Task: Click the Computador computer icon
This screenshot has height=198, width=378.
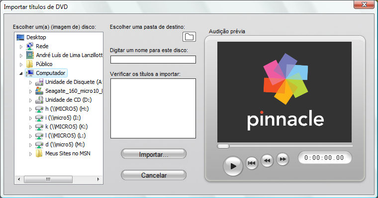Action: click(30, 73)
